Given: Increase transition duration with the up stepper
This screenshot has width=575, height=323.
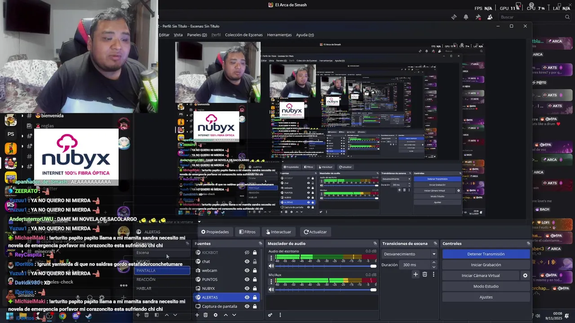Looking at the screenshot, I should coord(433,263).
